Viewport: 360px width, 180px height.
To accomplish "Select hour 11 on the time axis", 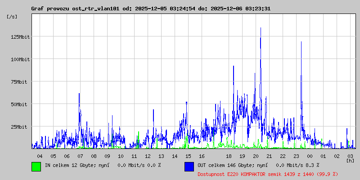I will click(134, 156).
